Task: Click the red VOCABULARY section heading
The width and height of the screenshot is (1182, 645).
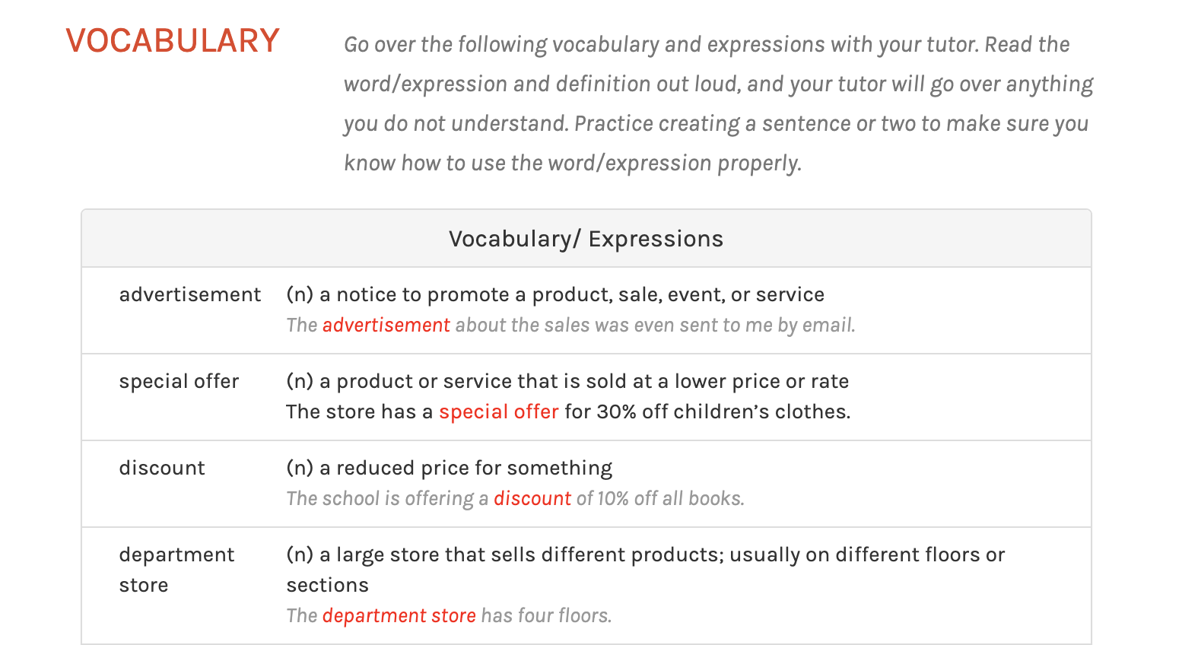Action: (173, 41)
